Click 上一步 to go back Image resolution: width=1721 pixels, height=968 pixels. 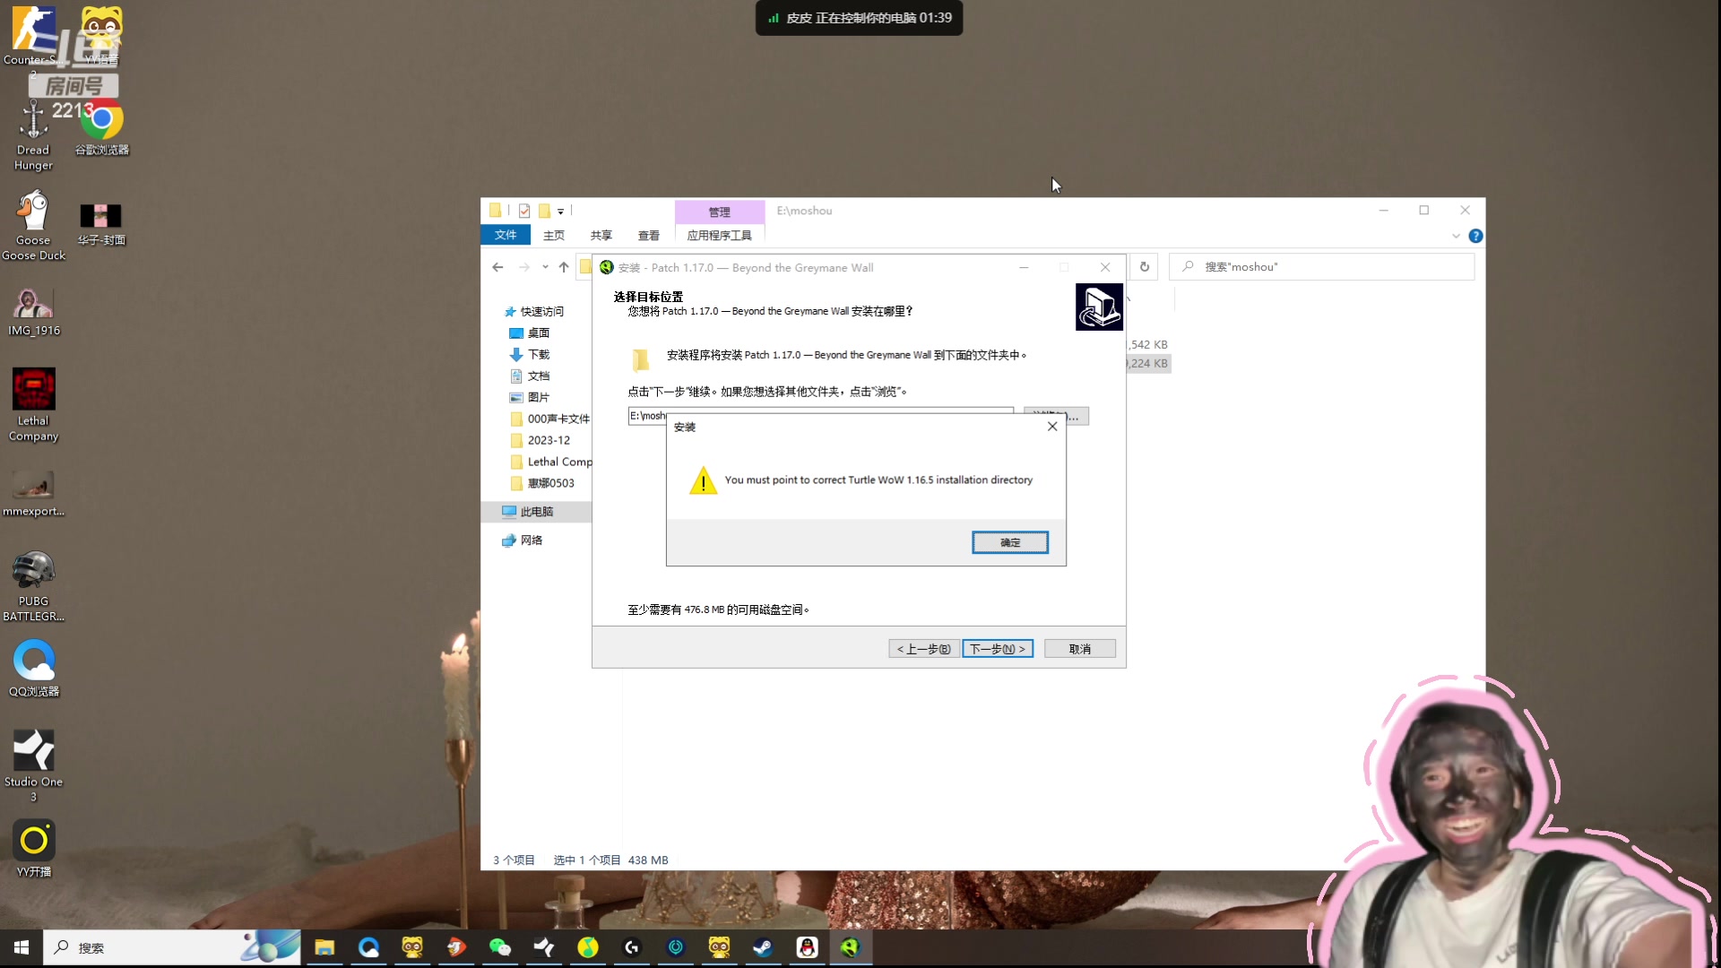click(922, 648)
